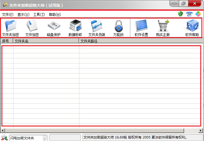Screen dimensions: 204x141
Task: Restore down the application window
Action: click(x=184, y=3)
